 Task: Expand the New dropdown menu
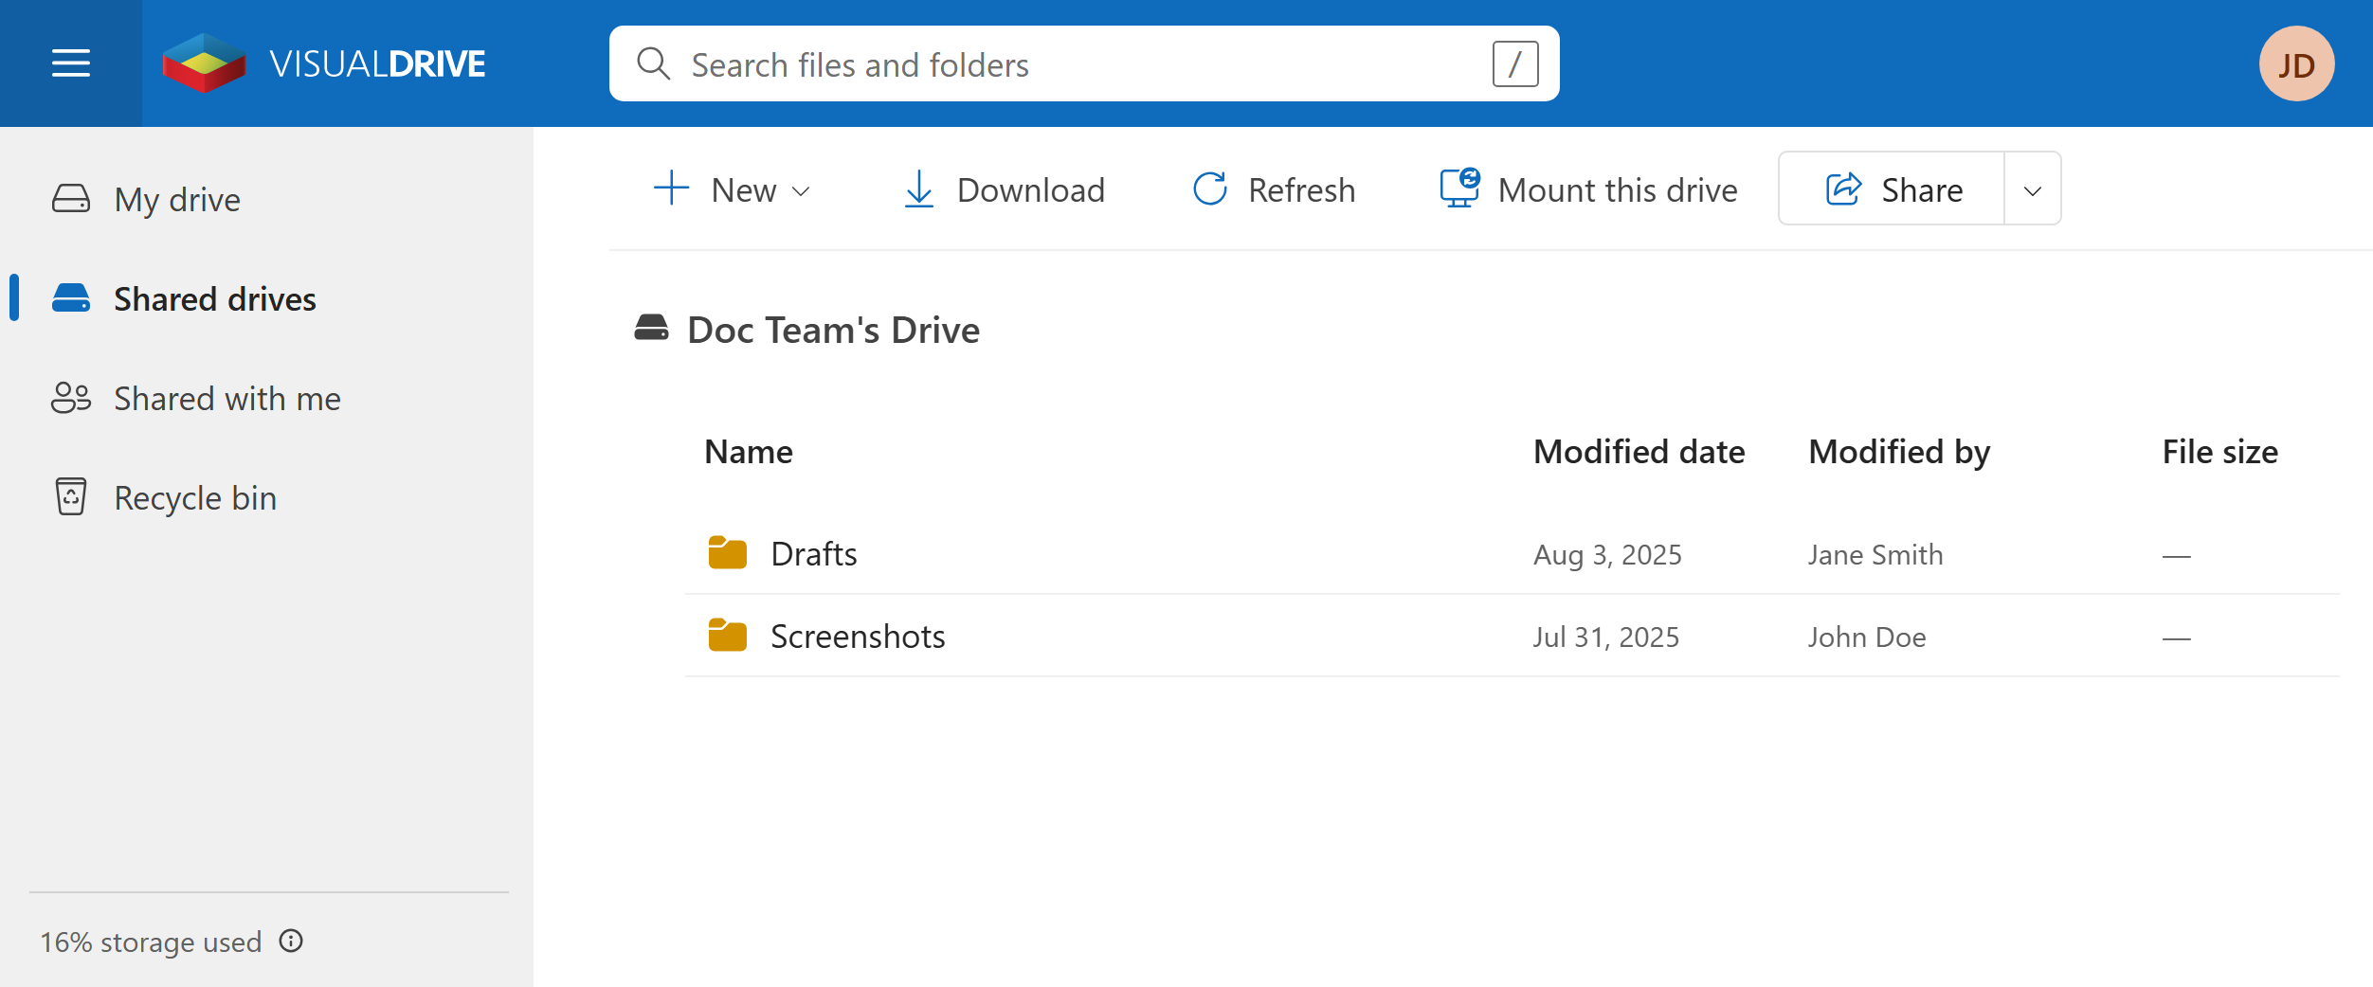click(x=732, y=189)
